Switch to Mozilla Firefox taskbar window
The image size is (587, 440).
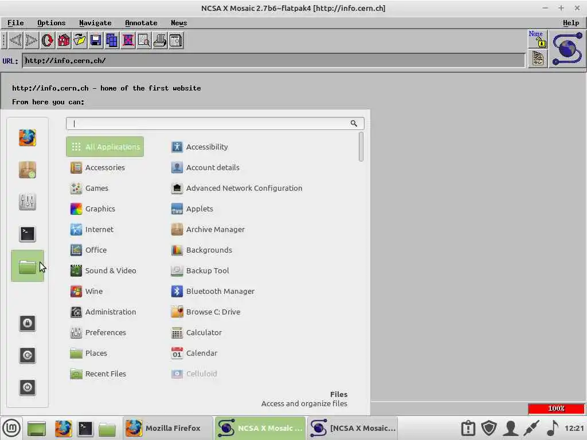(x=168, y=428)
